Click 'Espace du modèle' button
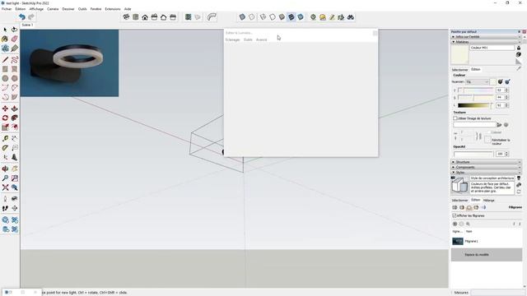The image size is (527, 296). 487,255
